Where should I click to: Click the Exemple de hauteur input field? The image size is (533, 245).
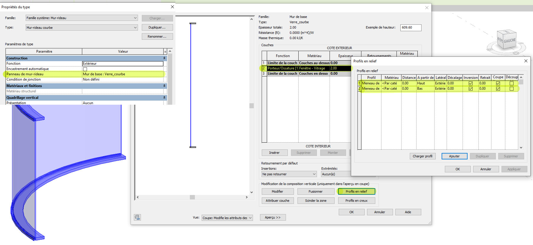pyautogui.click(x=411, y=28)
